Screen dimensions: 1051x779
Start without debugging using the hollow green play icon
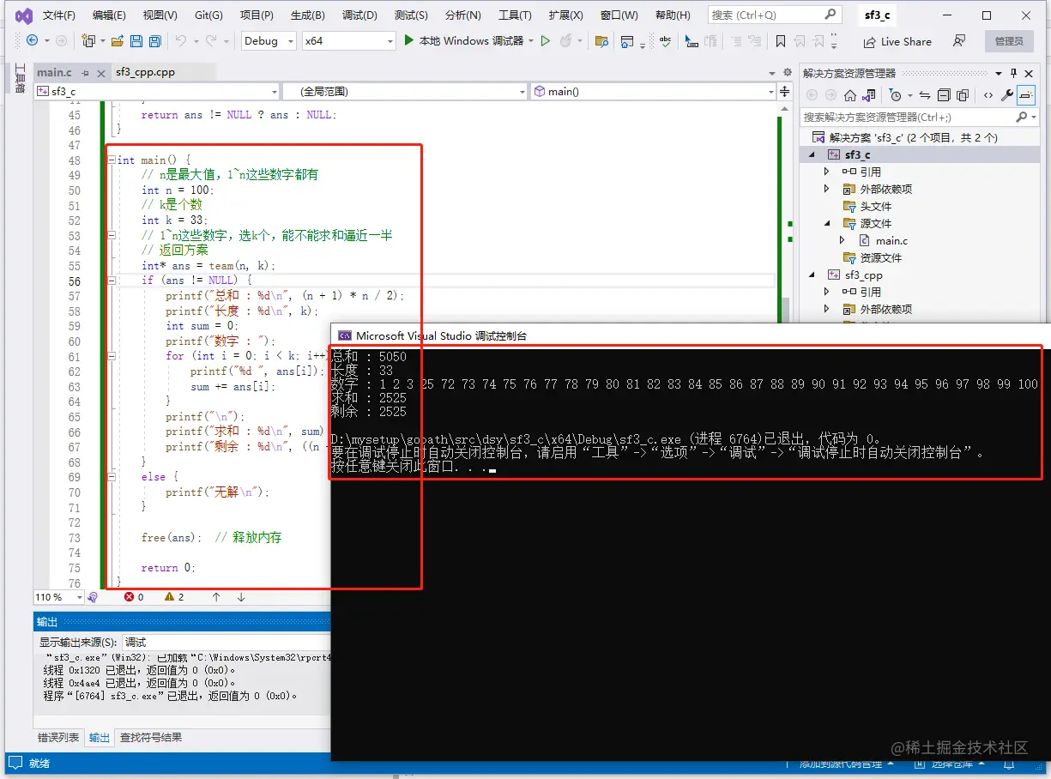tap(547, 40)
